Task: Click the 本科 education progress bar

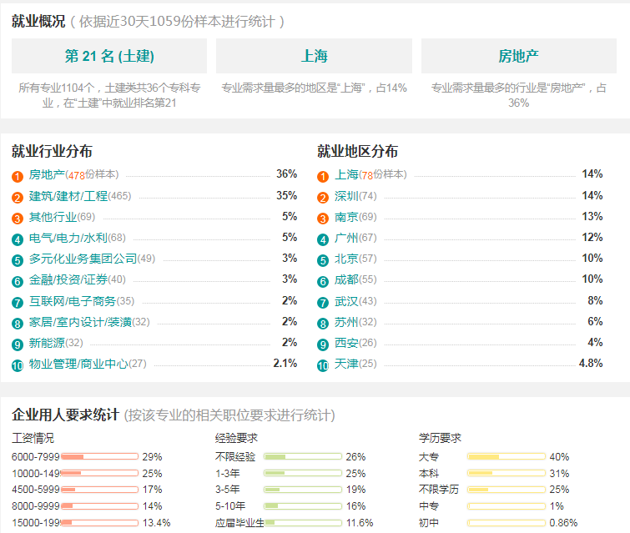Action: pyautogui.click(x=507, y=473)
